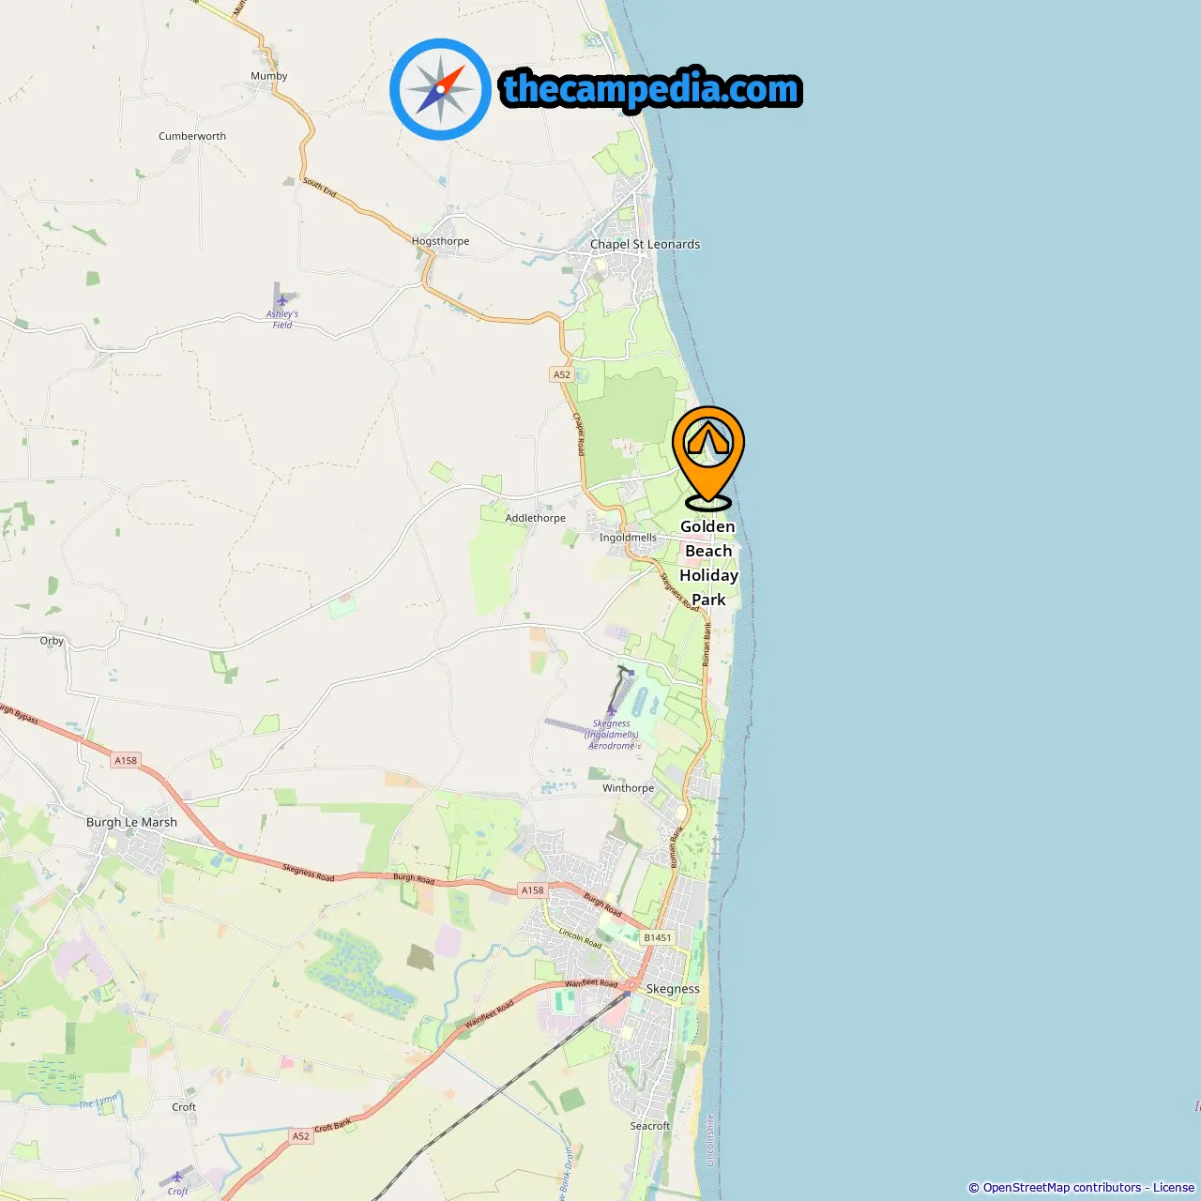Open the OpenStreetMap contributors link
Viewport: 1201px width, 1201px height.
pos(1062,1188)
